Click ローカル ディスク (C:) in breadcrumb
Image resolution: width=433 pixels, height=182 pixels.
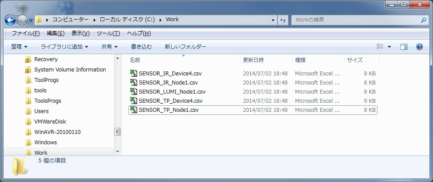click(x=127, y=19)
